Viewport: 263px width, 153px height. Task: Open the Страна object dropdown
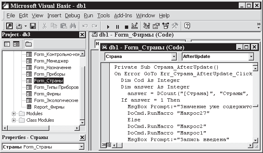coord(174,57)
